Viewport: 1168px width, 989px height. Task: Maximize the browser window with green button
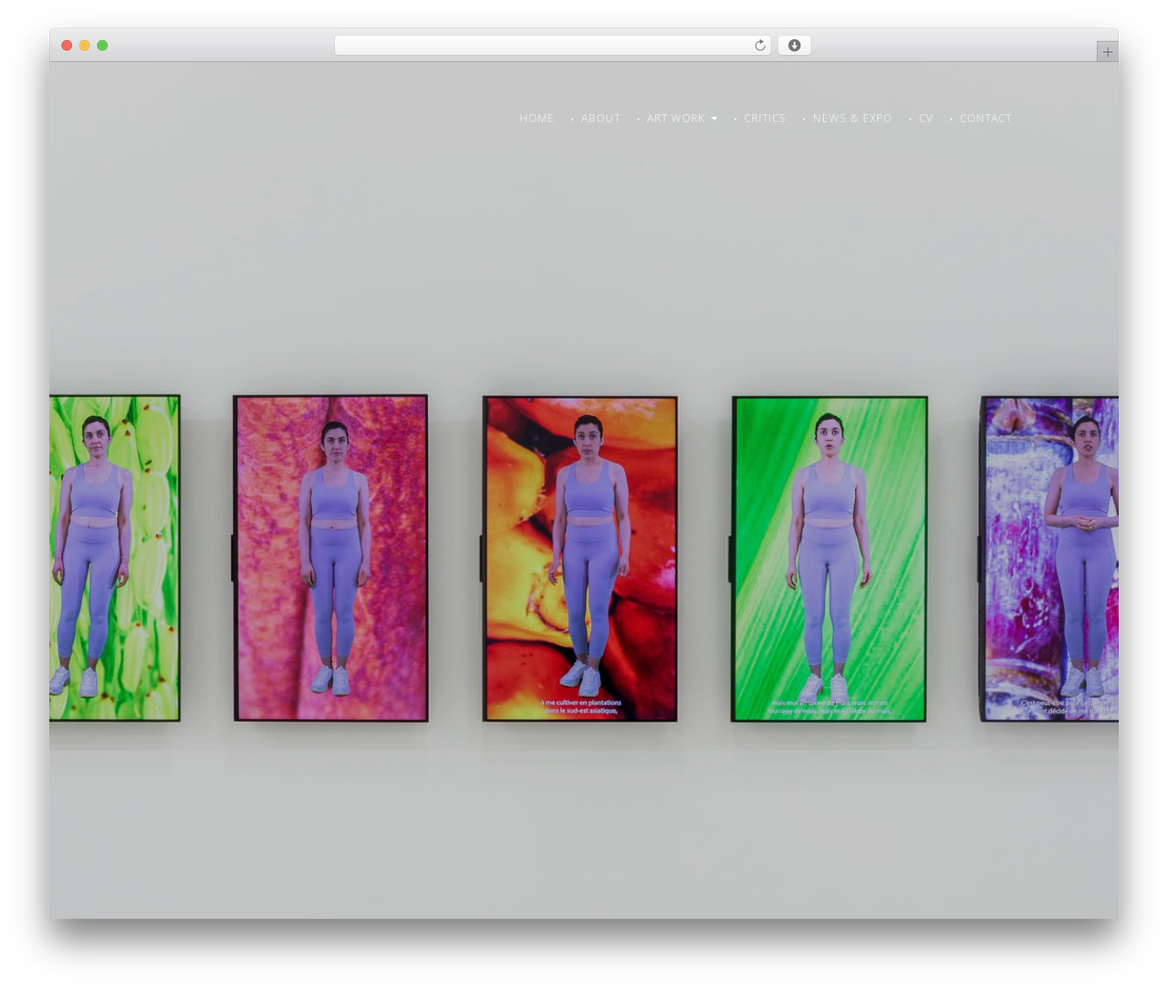pos(102,46)
